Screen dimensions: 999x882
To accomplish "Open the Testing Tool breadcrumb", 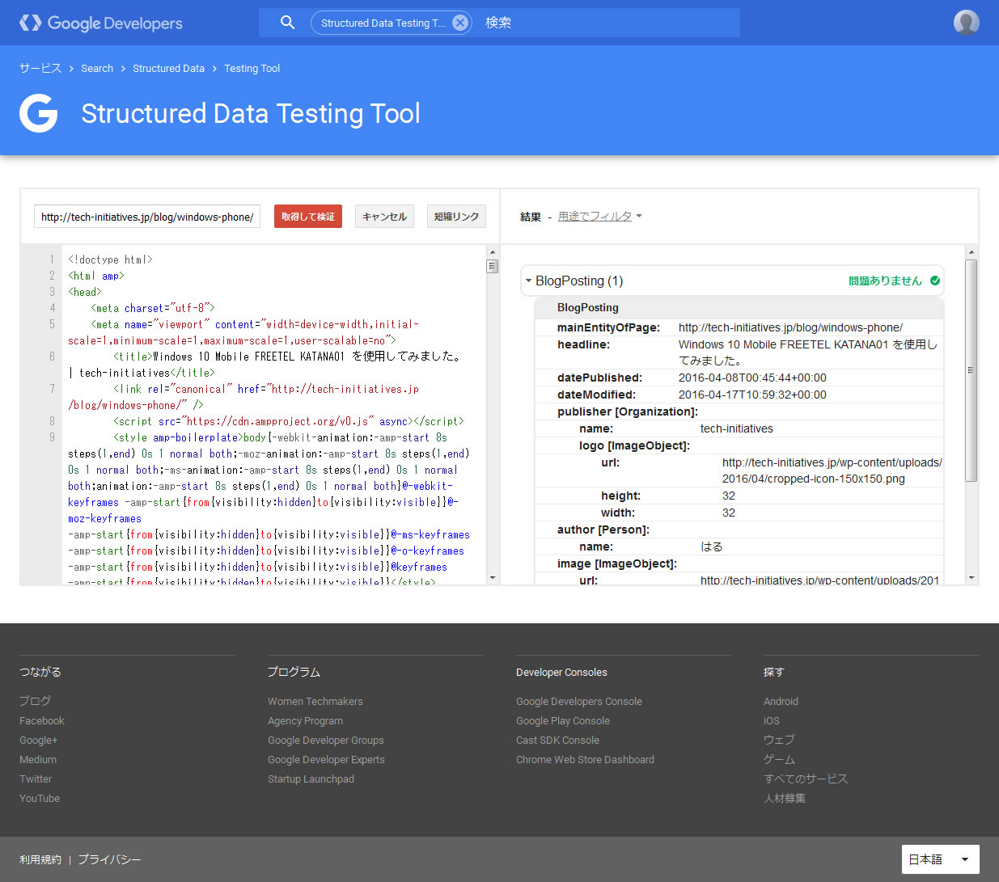I will tap(252, 69).
